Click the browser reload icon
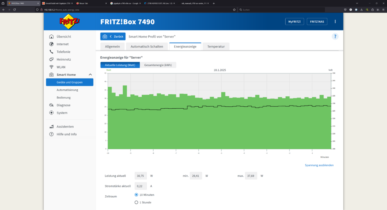Screen dimensions: 387x210 (x=15, y=10)
